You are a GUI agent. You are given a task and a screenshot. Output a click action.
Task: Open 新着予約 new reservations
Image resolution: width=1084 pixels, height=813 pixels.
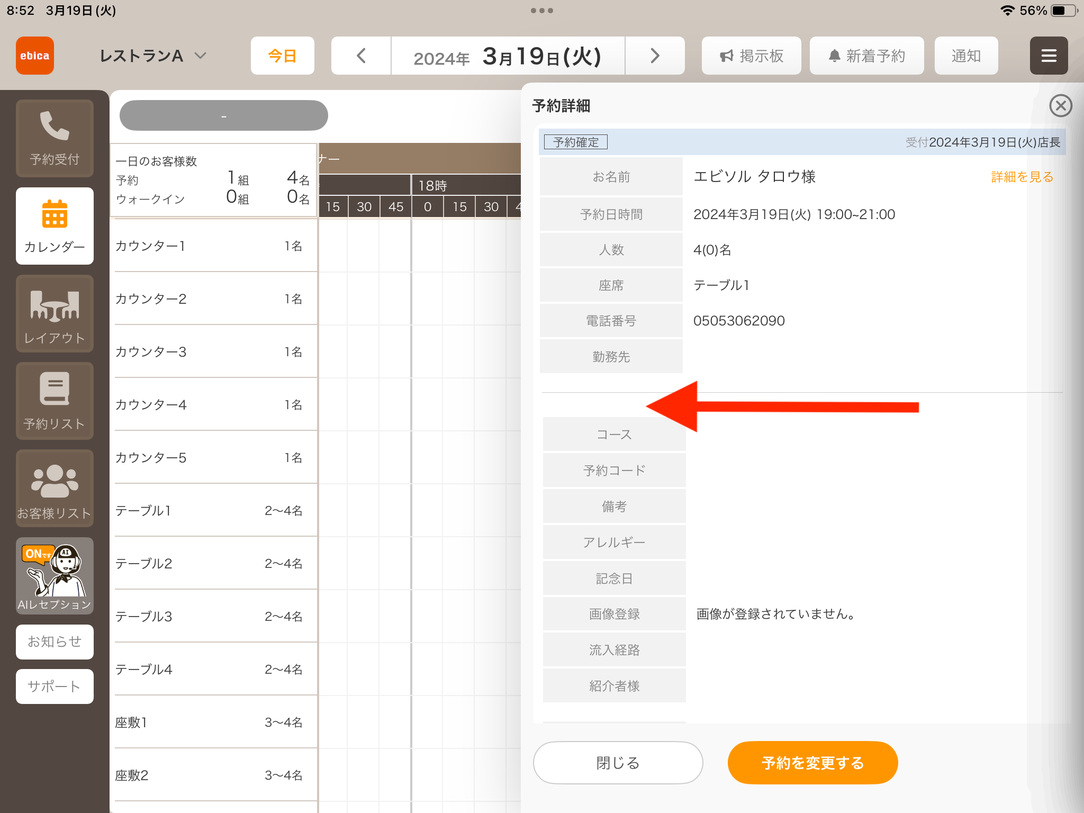click(866, 56)
